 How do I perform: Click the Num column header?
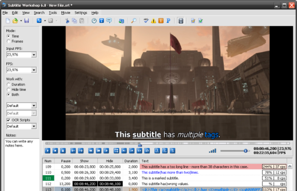(48, 161)
